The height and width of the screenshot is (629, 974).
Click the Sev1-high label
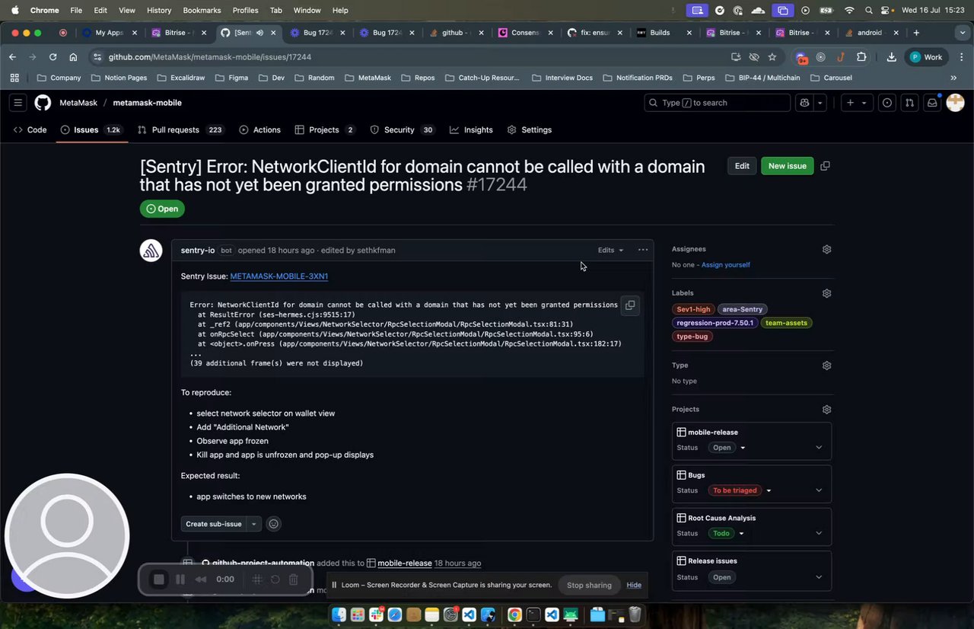click(x=693, y=309)
